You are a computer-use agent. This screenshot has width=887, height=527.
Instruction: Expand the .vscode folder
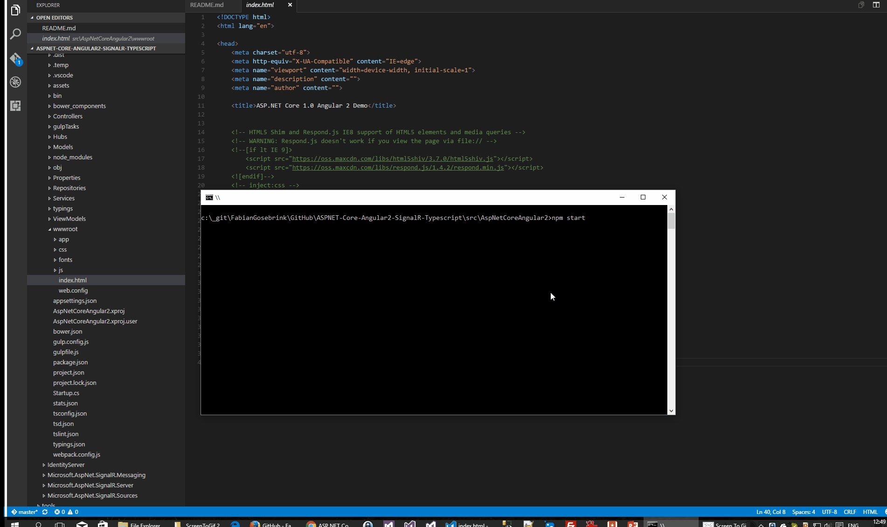coord(106,75)
